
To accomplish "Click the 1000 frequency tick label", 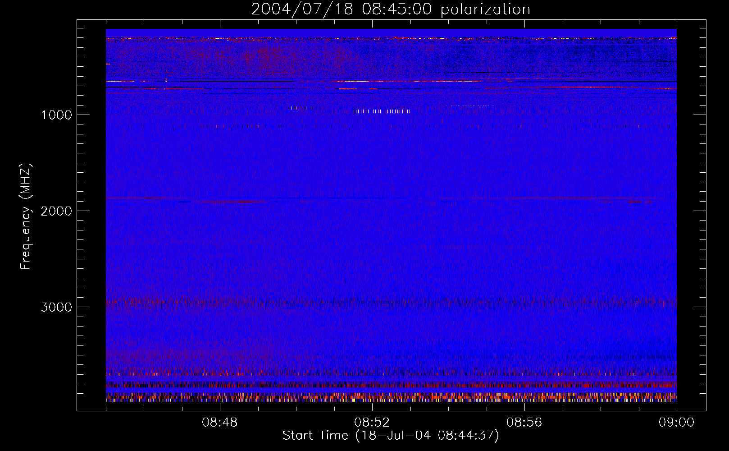I will [x=56, y=115].
